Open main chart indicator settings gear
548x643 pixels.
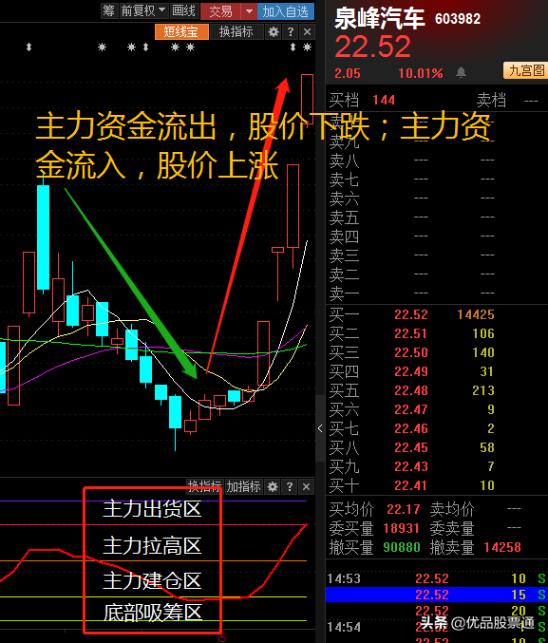click(274, 31)
